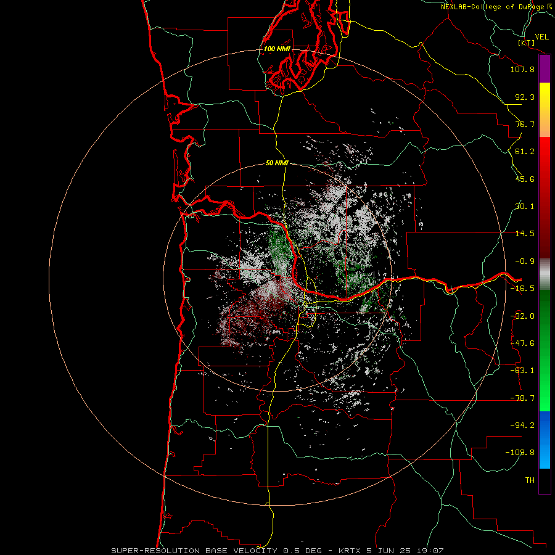Click the 50 NMI range ring label
Screen dimensions: 555x555
click(277, 163)
